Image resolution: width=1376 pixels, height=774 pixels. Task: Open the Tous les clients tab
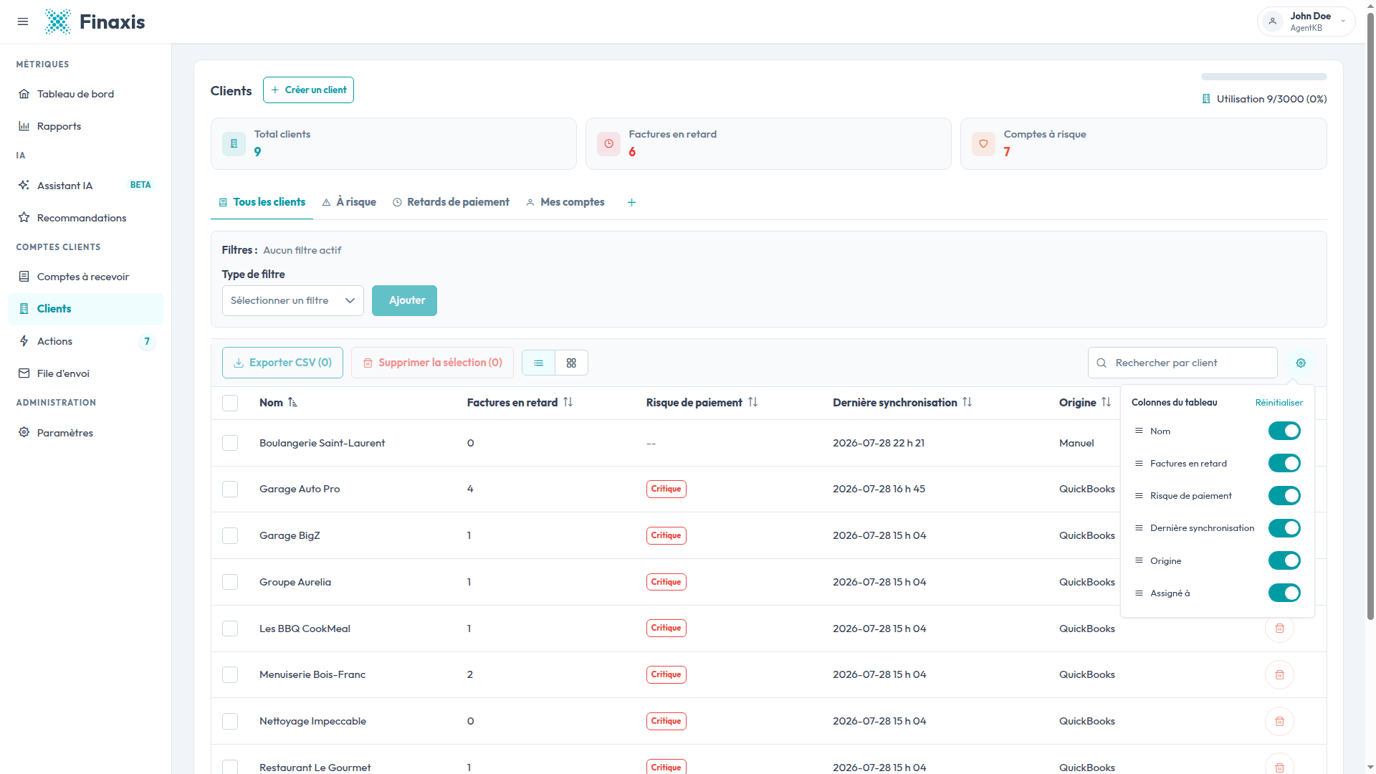262,203
